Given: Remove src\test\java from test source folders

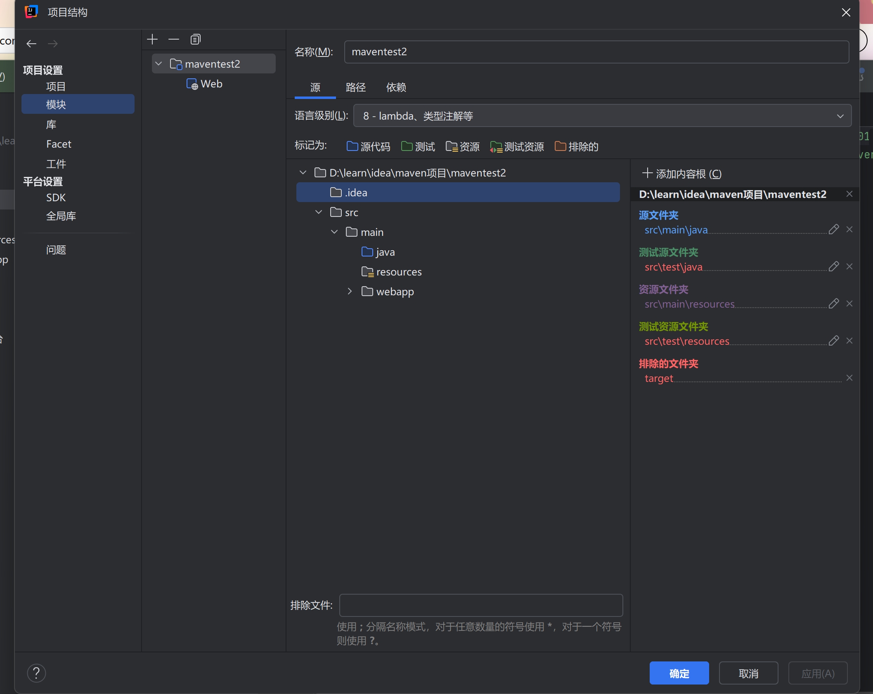Looking at the screenshot, I should [x=849, y=267].
